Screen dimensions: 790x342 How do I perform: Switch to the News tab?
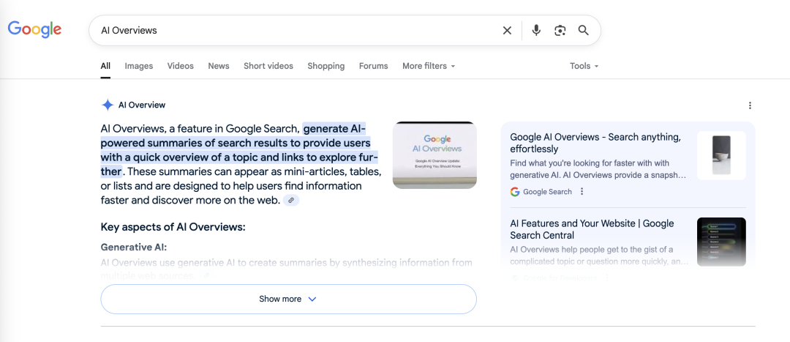pyautogui.click(x=219, y=66)
